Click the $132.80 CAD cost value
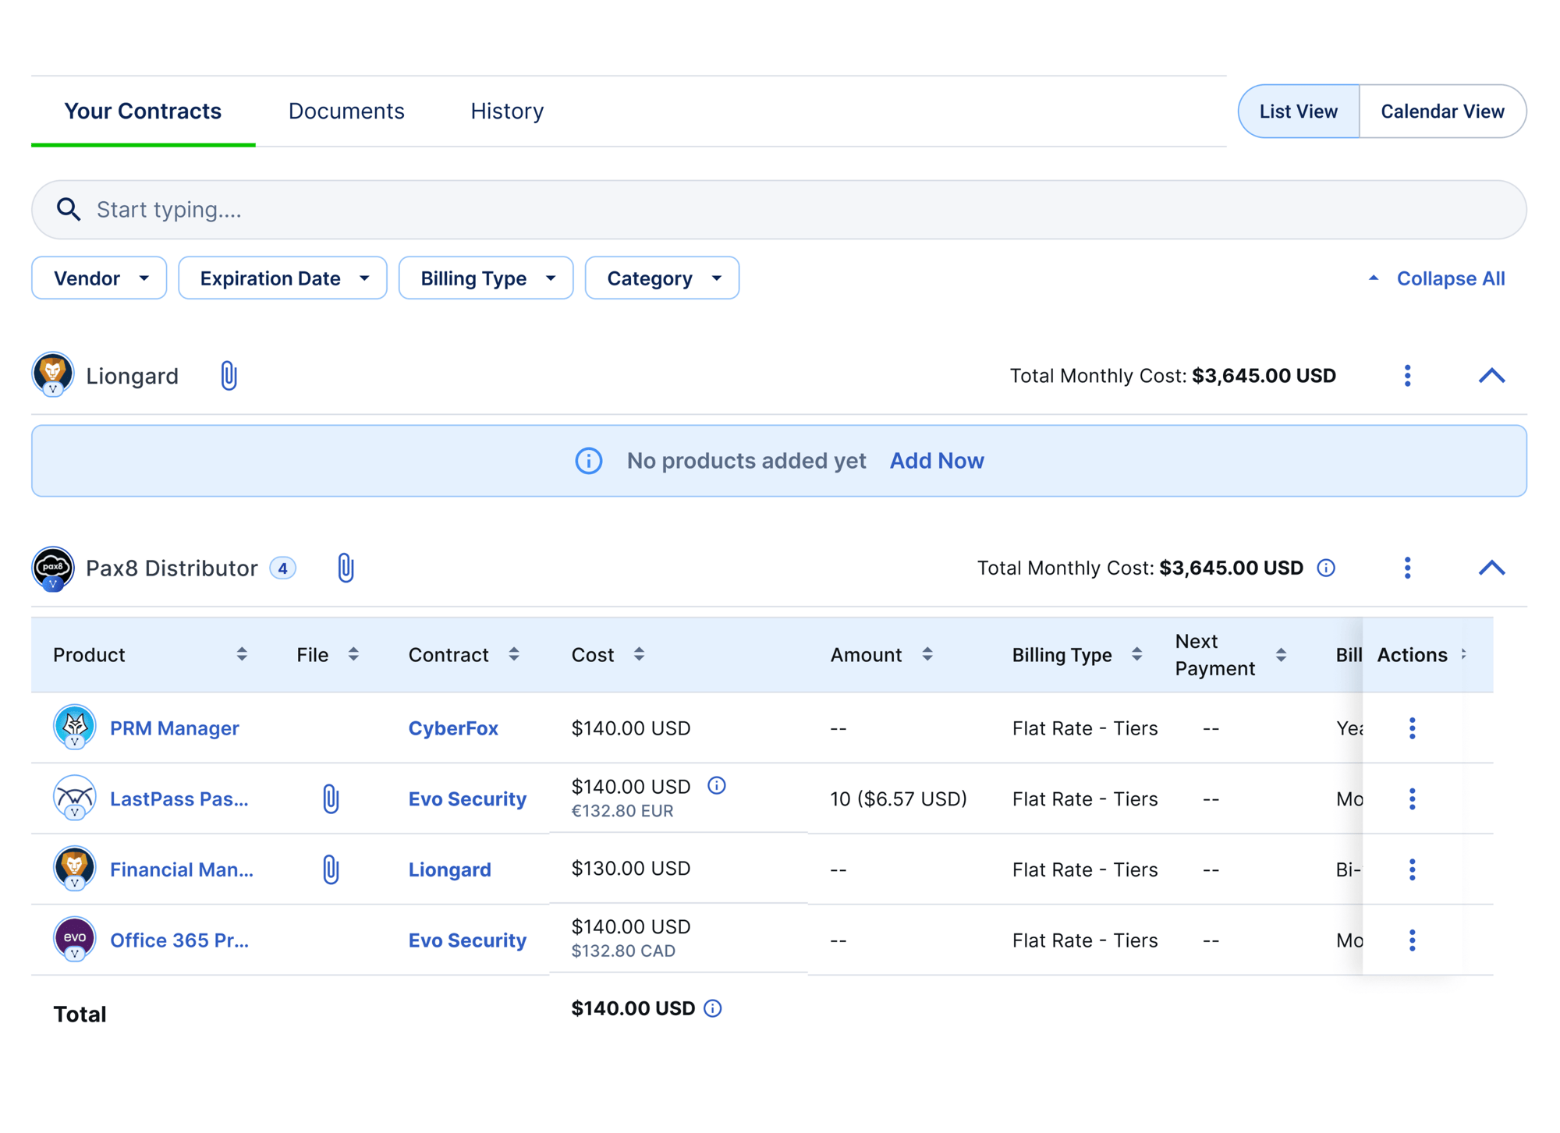 (623, 951)
